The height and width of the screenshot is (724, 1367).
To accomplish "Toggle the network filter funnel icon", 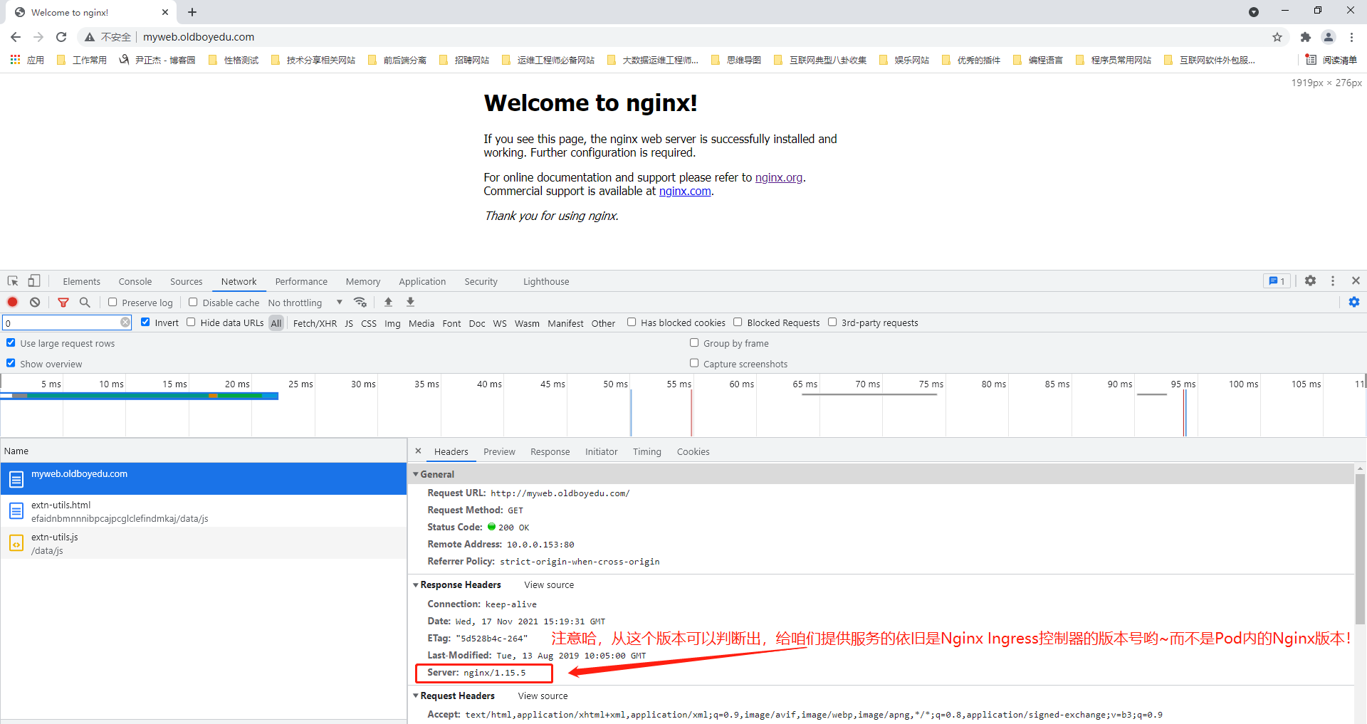I will 63,303.
